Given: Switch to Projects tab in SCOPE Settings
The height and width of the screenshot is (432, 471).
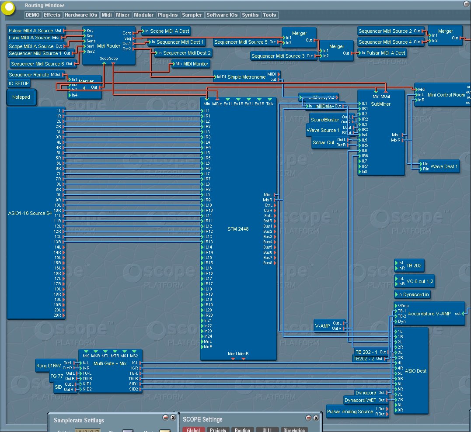Looking at the screenshot, I should click(x=218, y=430).
